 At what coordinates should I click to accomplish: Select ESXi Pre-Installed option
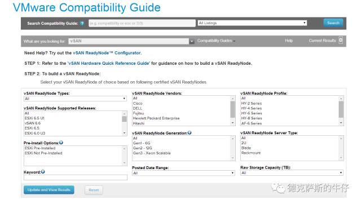[x=40, y=148]
